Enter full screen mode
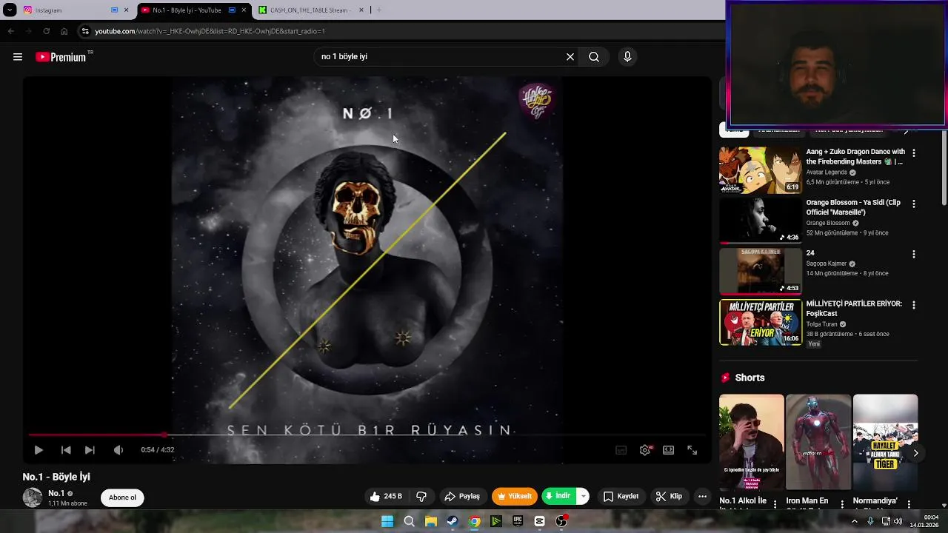Viewport: 948px width, 533px height. coord(692,450)
